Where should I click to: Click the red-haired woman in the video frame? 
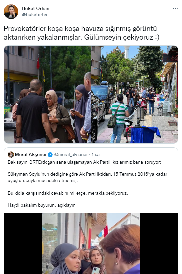[121, 250]
